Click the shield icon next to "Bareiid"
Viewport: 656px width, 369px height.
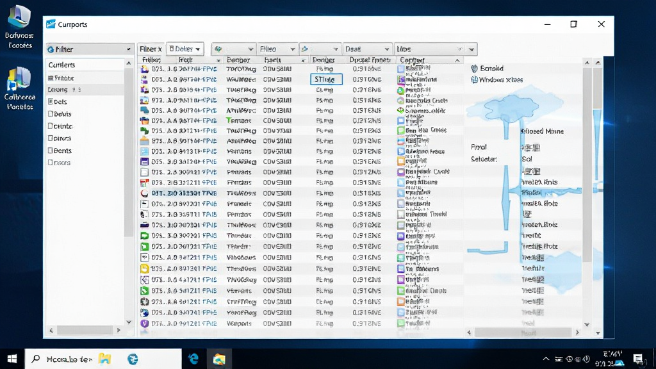pos(474,69)
